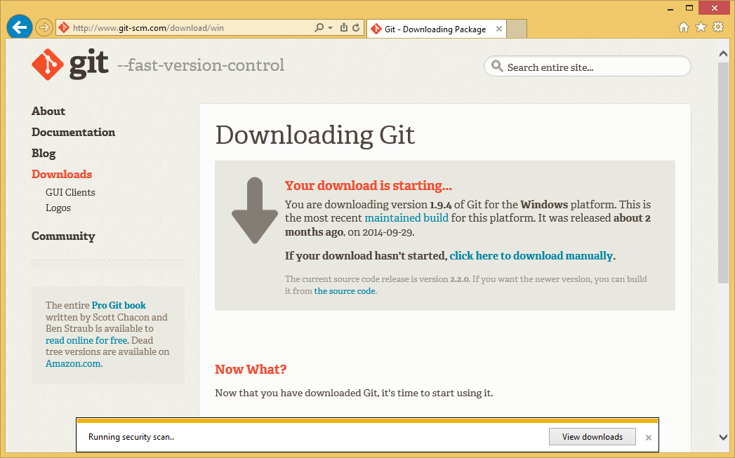Click the browser Back arrow button
Screen dimensions: 735x458
point(20,27)
